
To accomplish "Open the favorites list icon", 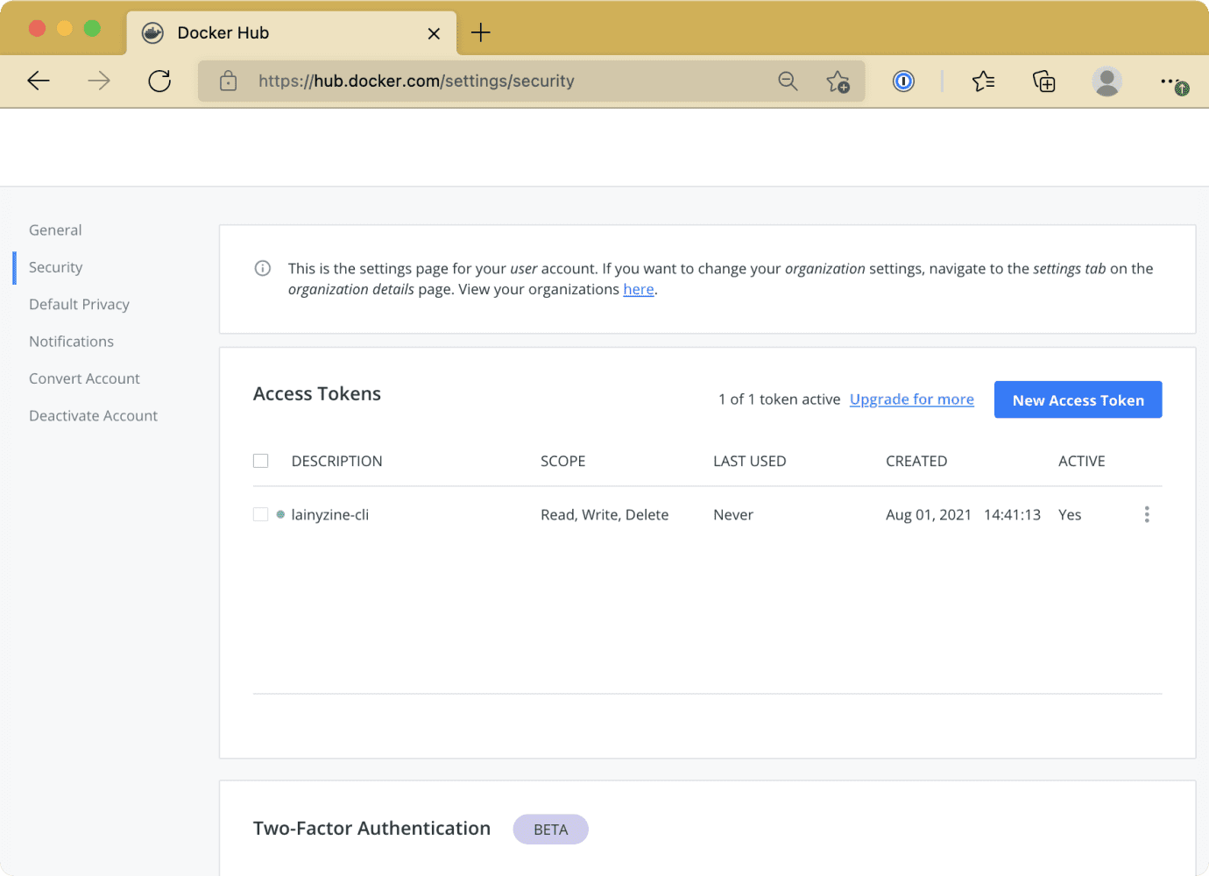I will tap(983, 81).
